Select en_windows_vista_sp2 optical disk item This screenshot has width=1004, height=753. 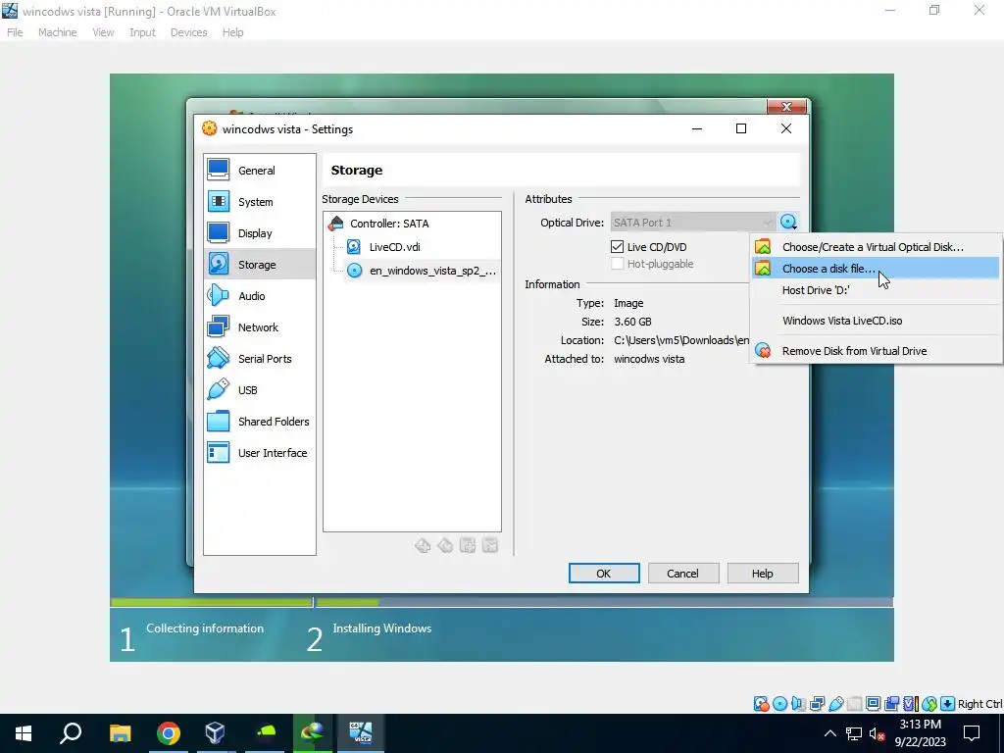pos(422,271)
